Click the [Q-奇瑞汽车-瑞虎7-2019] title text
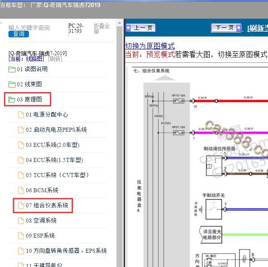Viewport: 268px width, 267px height. 37,53
